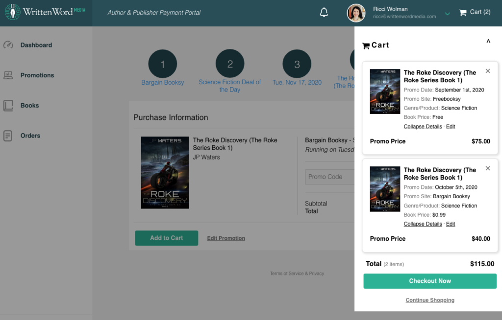Select step 3 circle
The width and height of the screenshot is (502, 320).
tap(297, 64)
